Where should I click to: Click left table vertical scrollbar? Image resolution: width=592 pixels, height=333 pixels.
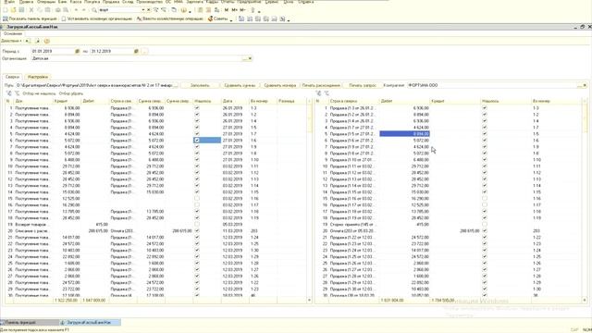click(x=310, y=200)
